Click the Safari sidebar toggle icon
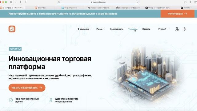197x111 pixels. [12, 2]
